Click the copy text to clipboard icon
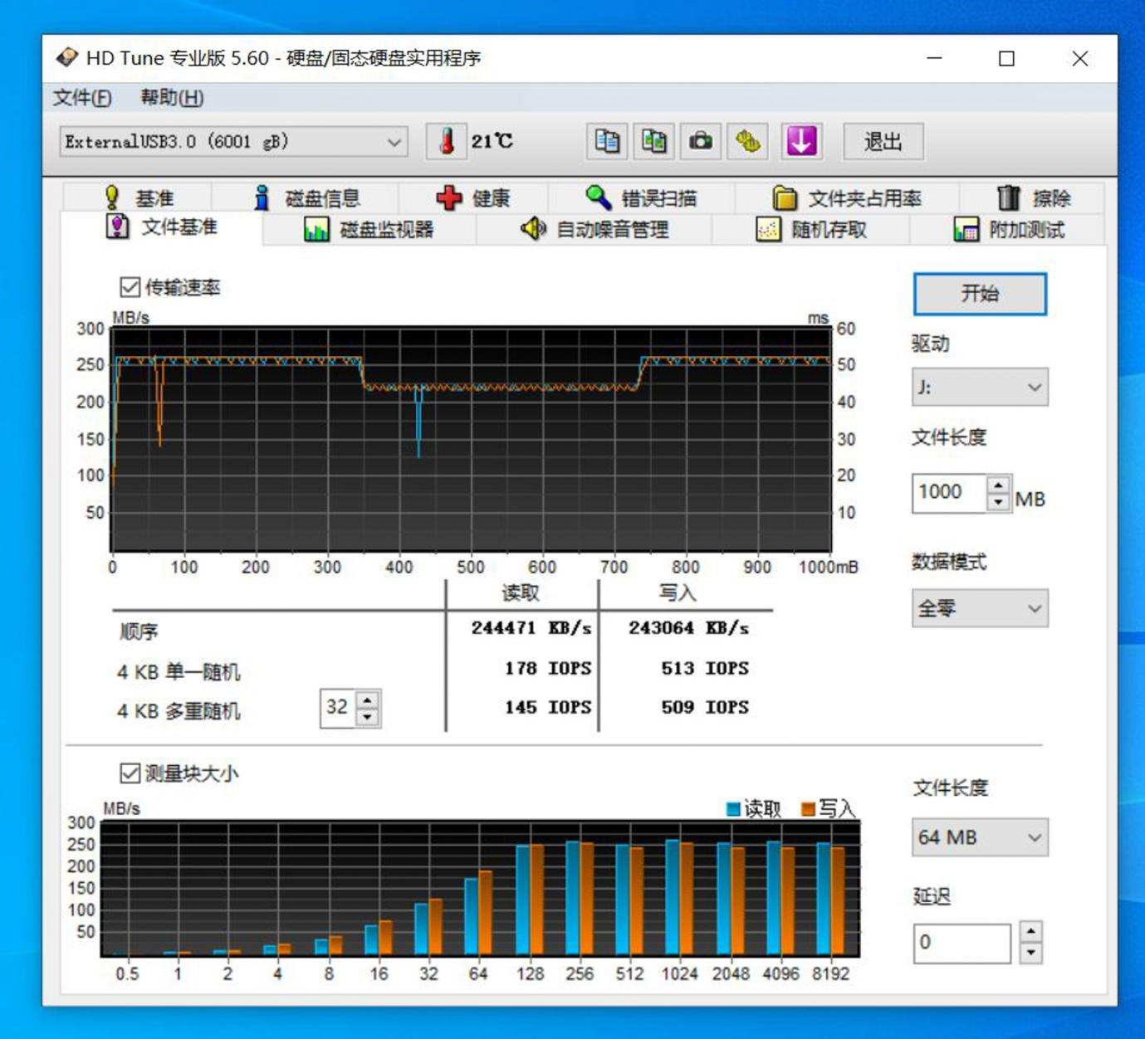 click(x=607, y=141)
